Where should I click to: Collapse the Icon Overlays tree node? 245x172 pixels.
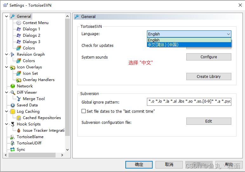(x=6, y=67)
